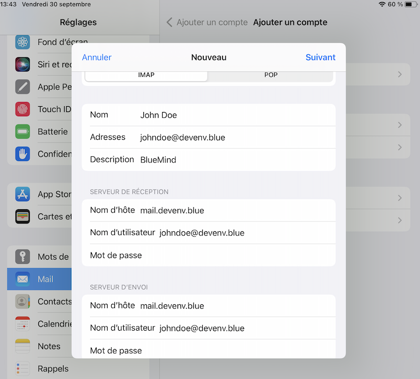The image size is (420, 379).
Task: Tap the Mots de passe key icon
Action: click(x=23, y=257)
